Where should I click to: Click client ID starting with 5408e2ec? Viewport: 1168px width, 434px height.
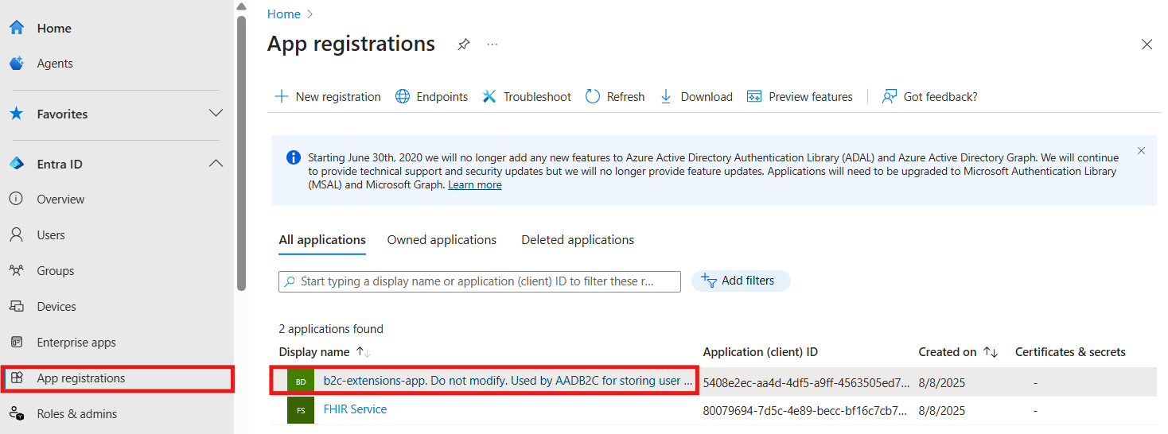pos(806,382)
